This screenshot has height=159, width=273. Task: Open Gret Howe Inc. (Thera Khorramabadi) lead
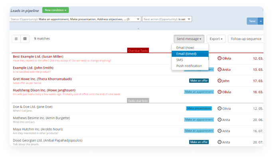click(x=42, y=79)
